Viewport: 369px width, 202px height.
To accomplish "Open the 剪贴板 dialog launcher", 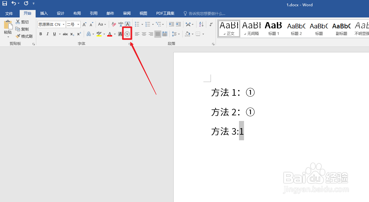I will 34,44.
